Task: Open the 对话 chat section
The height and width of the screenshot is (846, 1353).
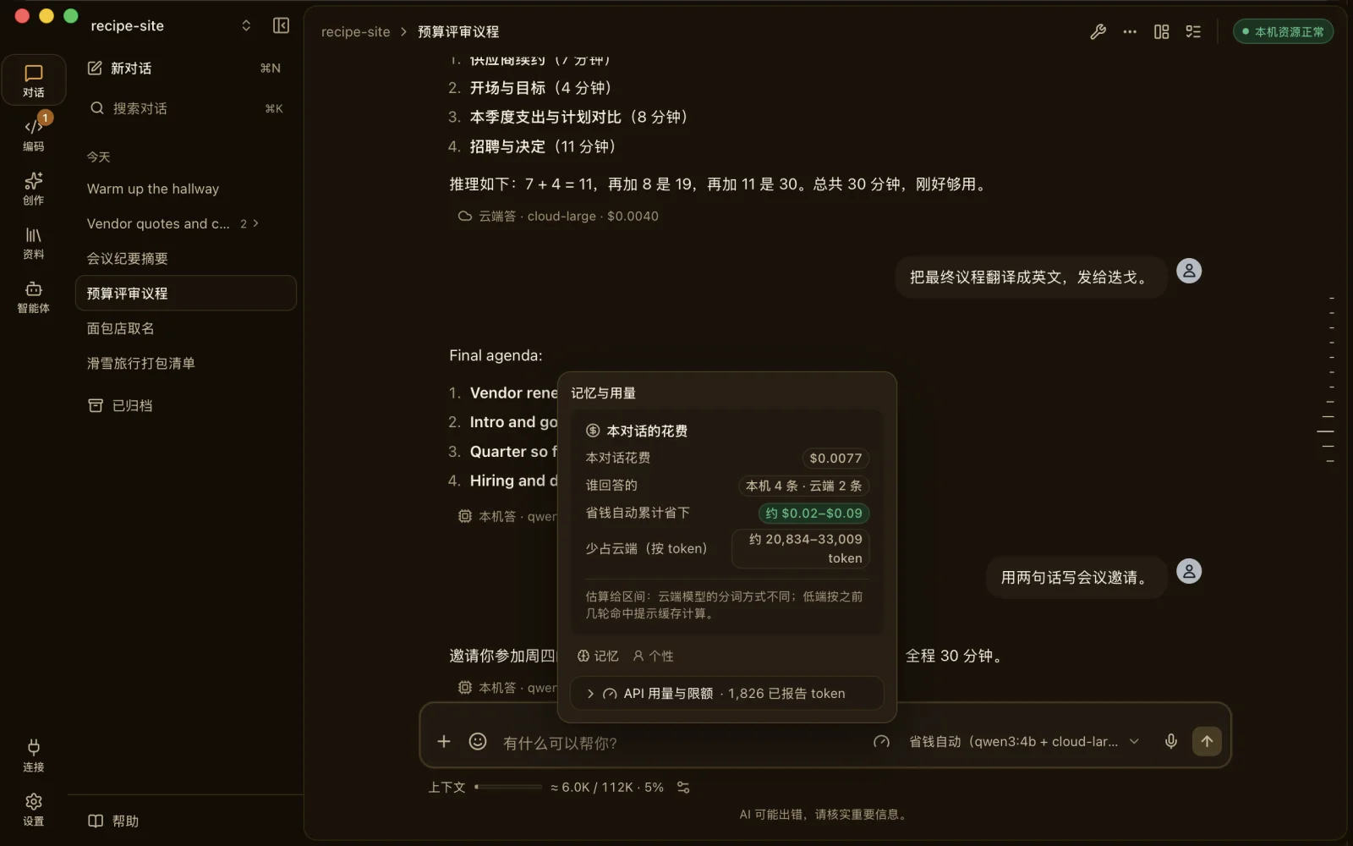Action: point(34,80)
